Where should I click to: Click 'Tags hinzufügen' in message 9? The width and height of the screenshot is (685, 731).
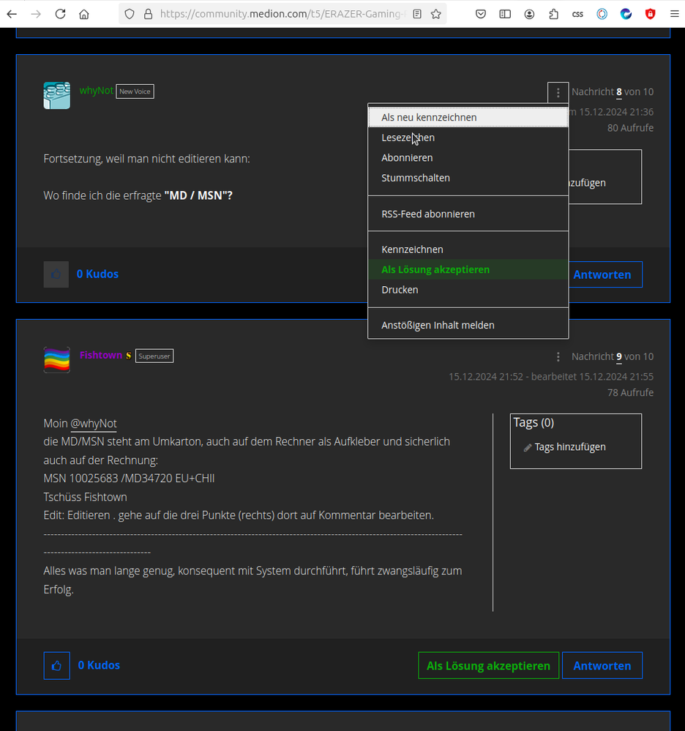point(569,447)
